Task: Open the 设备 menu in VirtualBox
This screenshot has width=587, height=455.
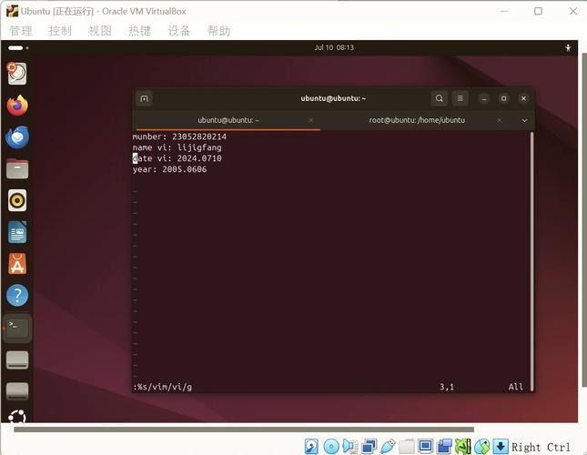Action: (179, 31)
